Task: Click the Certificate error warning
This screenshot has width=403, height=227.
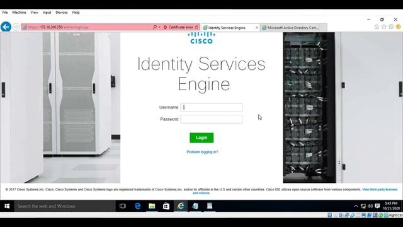Action: point(178,27)
